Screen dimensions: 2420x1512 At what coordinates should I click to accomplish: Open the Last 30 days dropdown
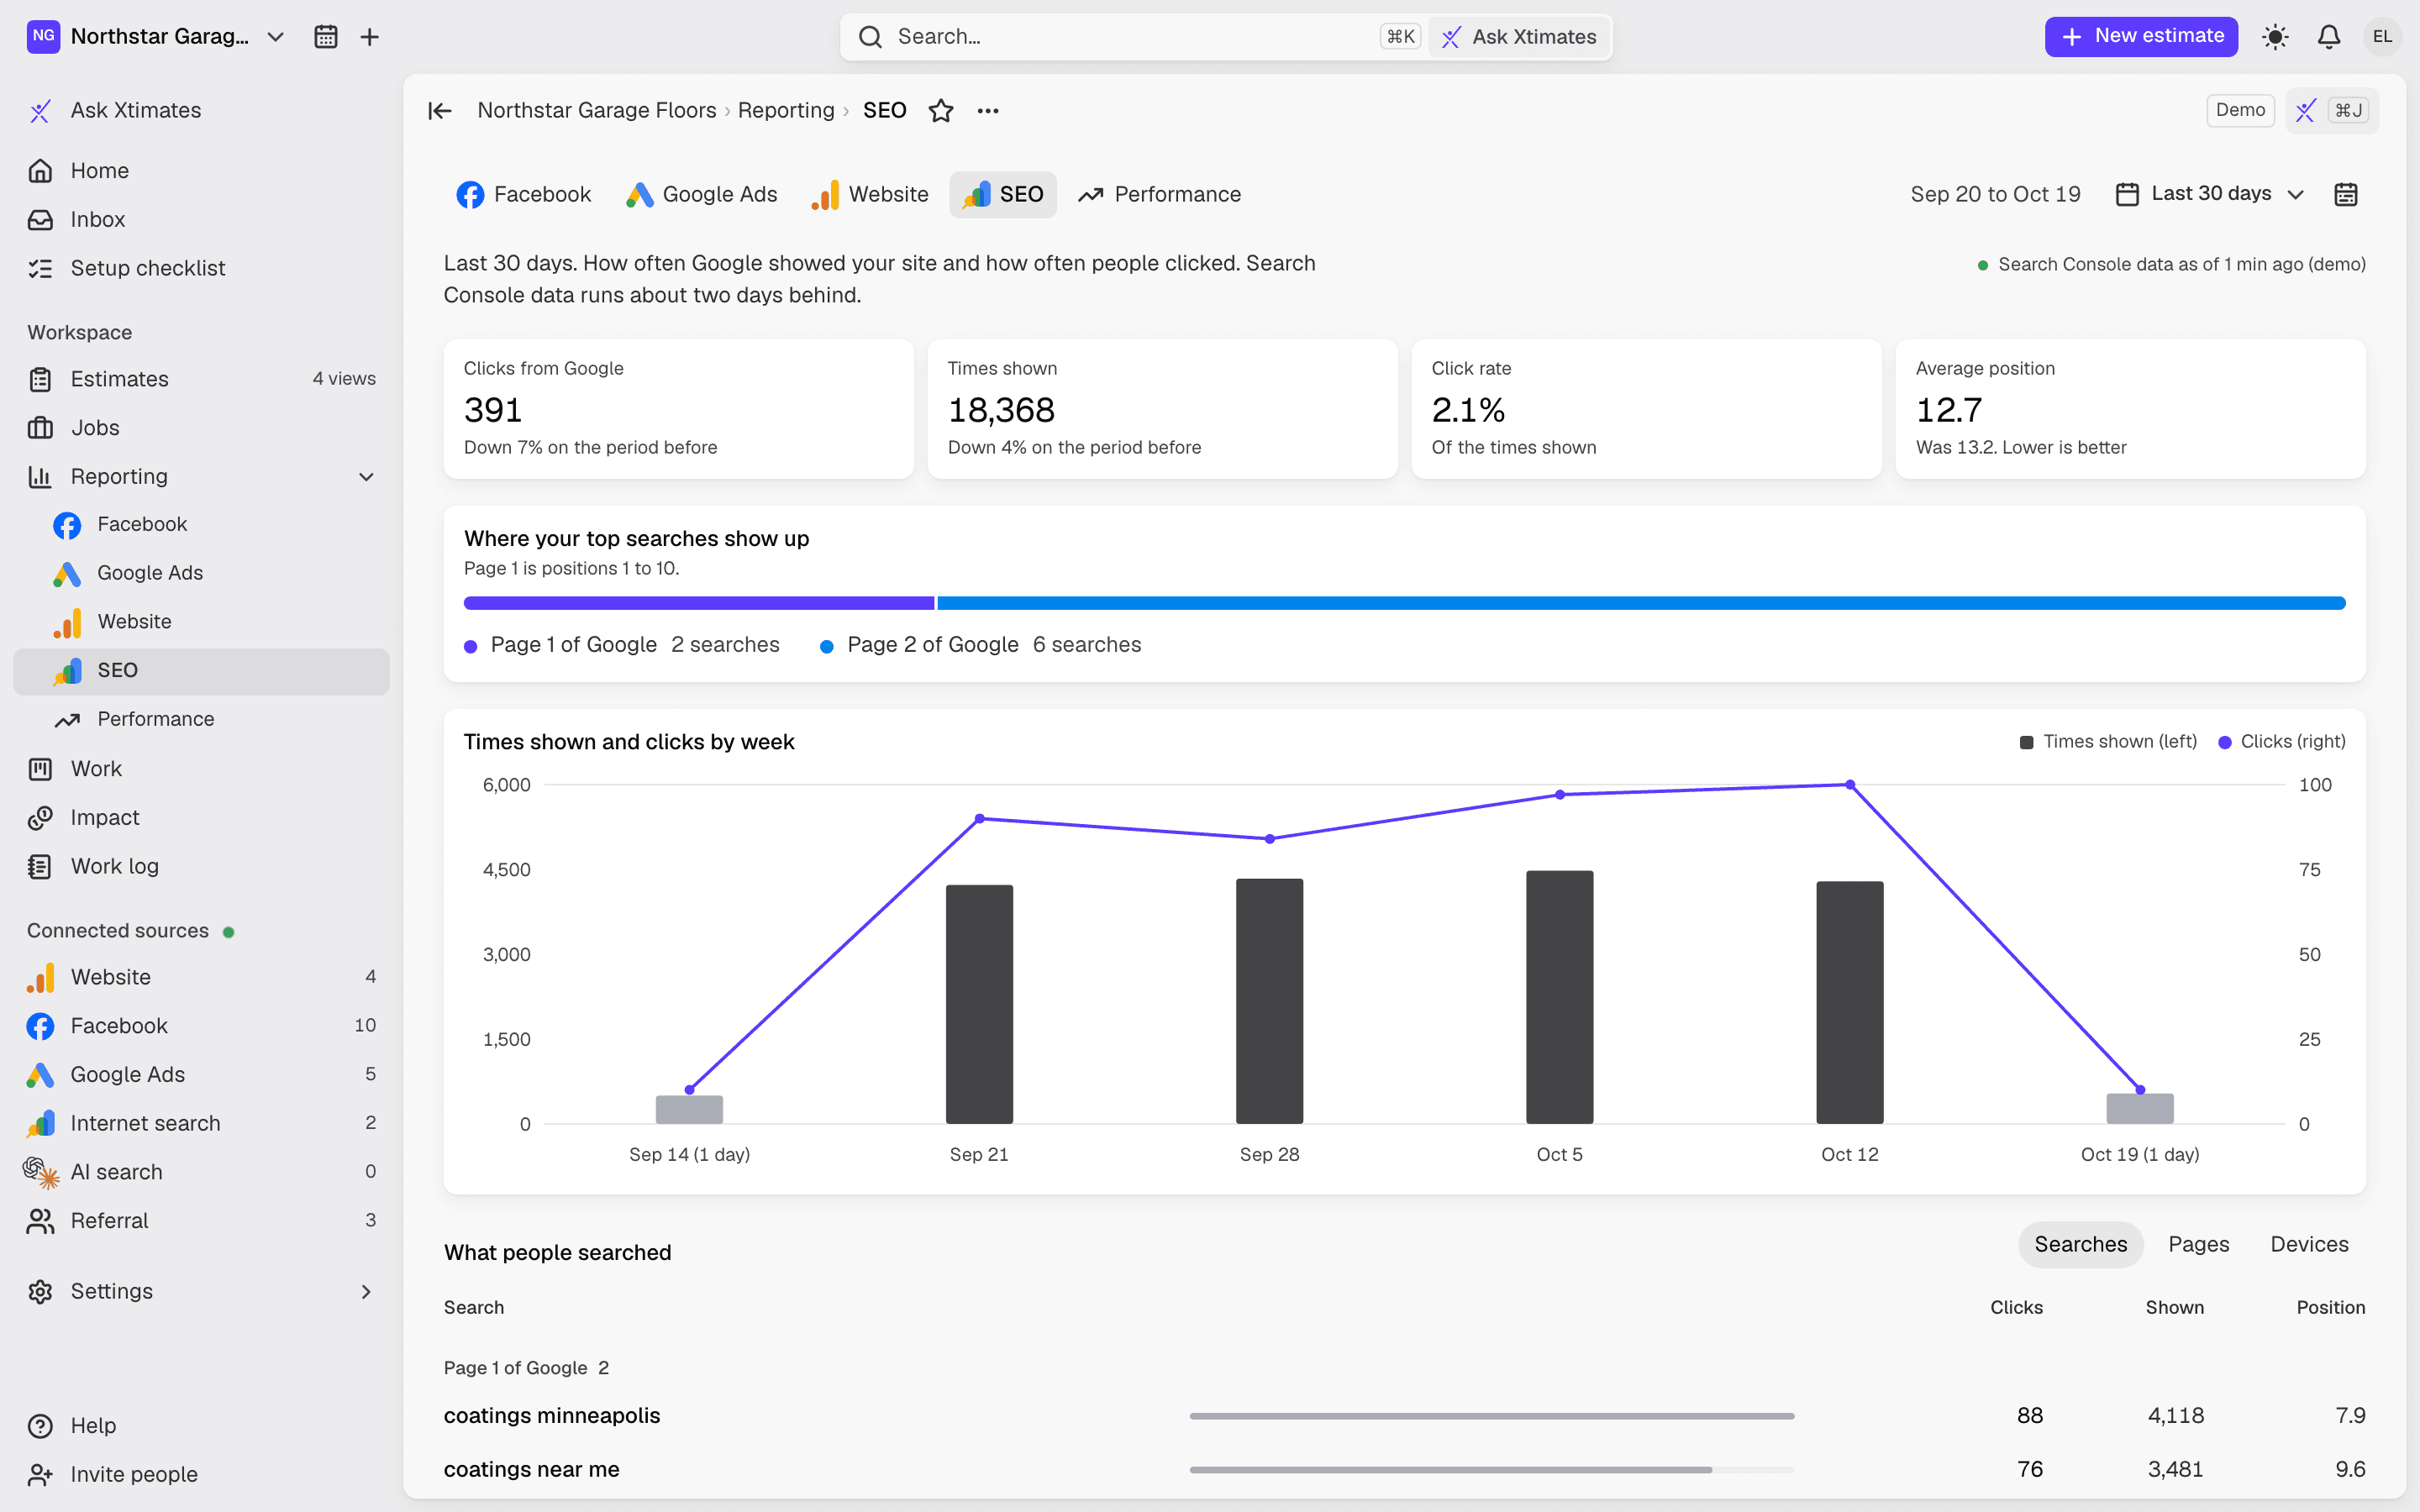(x=2210, y=194)
